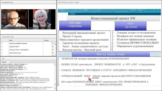Click Лариса Артамонова Санкт-Петербург chat message
Screen dimensions: 162x91
pyautogui.click(x=27, y=88)
